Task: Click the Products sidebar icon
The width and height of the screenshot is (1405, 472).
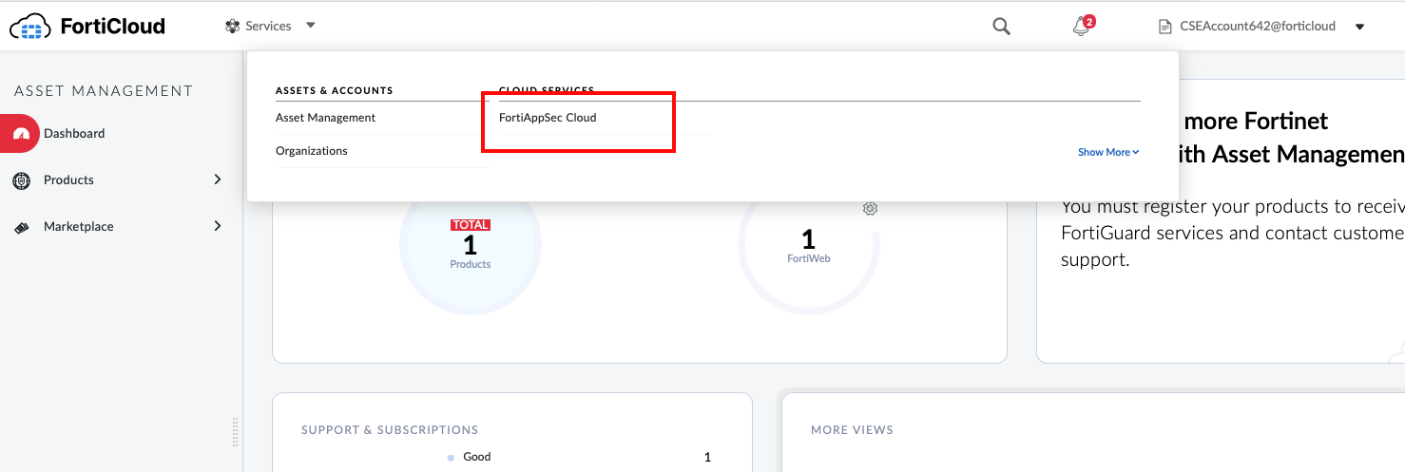Action: (x=22, y=180)
